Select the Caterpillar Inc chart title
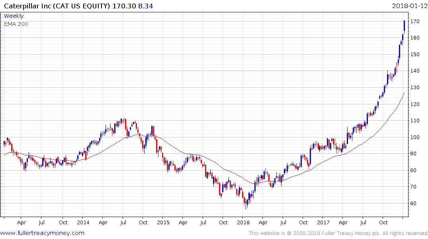The image size is (428, 239). click(x=57, y=6)
